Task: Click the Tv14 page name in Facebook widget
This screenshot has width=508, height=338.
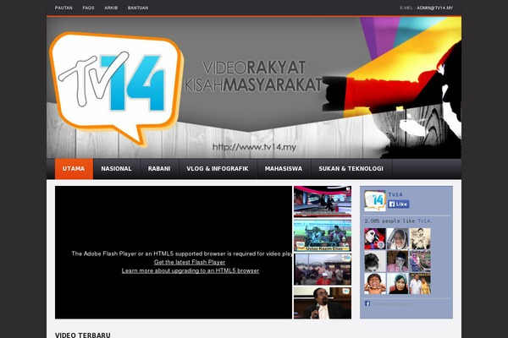Action: [x=395, y=194]
